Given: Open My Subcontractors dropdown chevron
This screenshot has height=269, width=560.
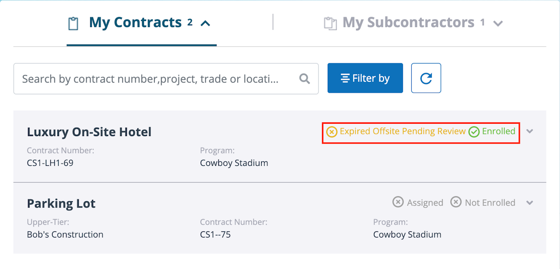Looking at the screenshot, I should 498,24.
